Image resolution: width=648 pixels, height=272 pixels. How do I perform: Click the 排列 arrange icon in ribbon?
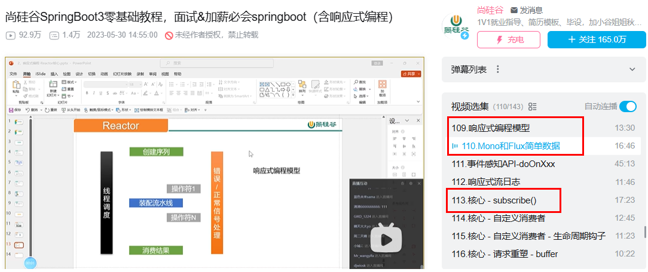302,85
